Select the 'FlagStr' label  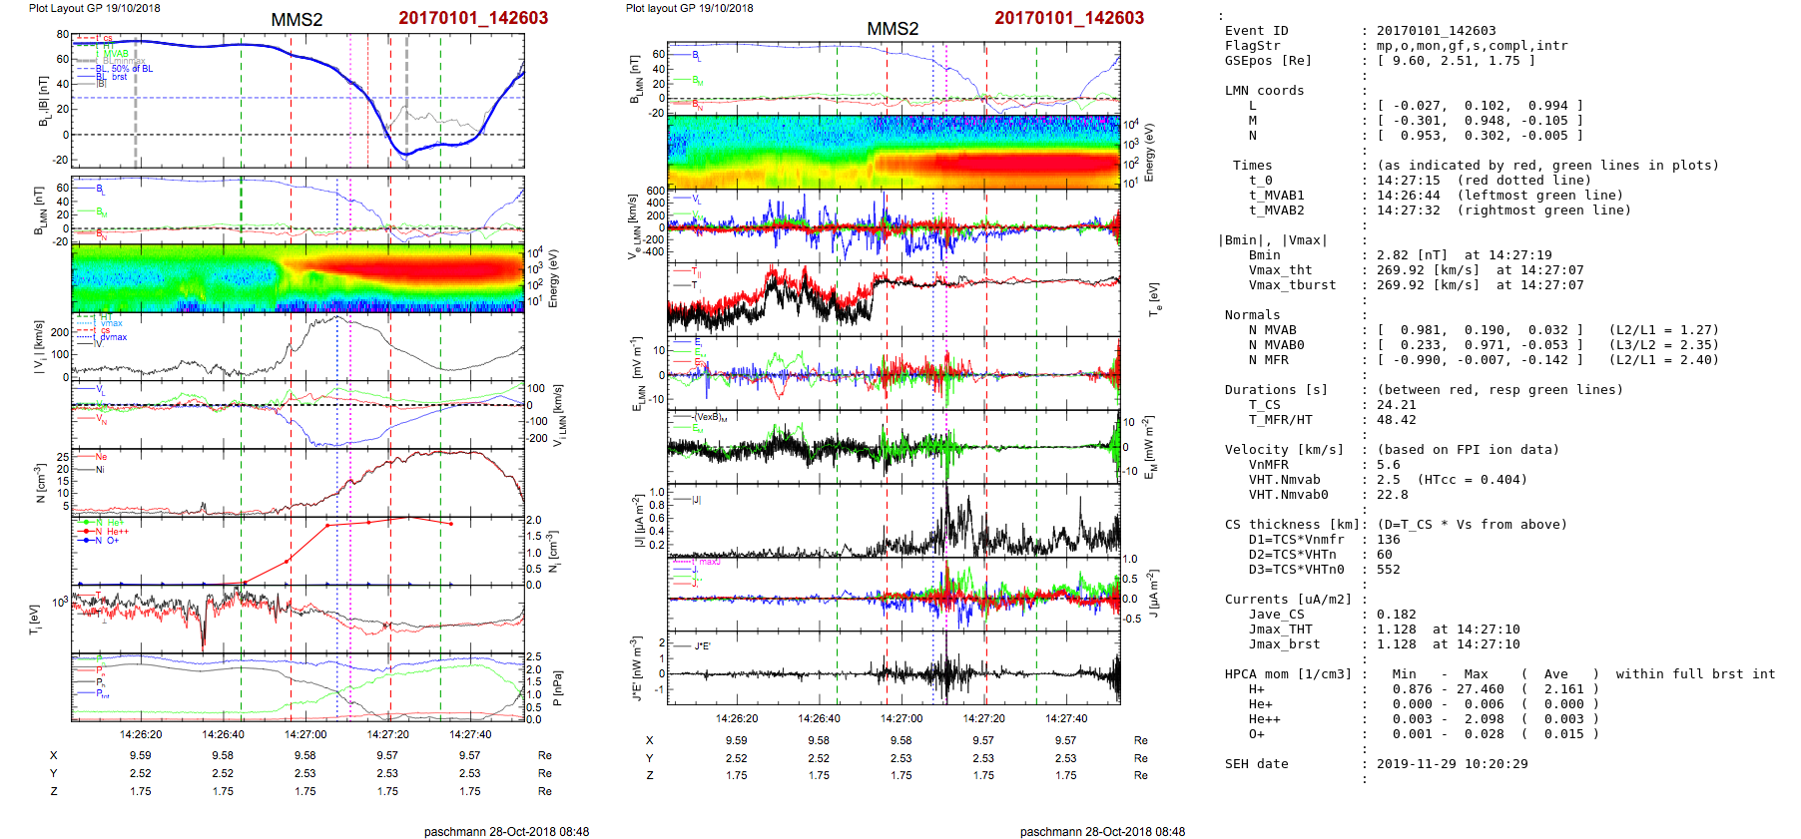(x=1252, y=46)
